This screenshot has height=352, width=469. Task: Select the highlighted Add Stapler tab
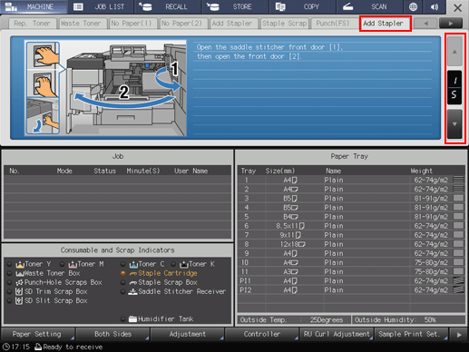click(386, 24)
